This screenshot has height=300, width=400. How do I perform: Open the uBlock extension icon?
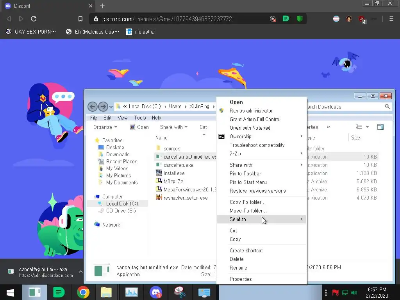pos(362,19)
